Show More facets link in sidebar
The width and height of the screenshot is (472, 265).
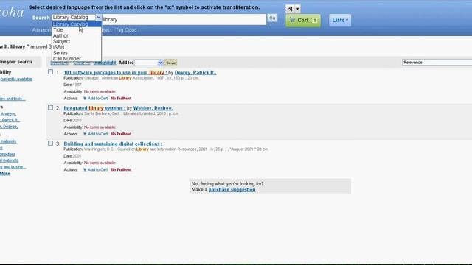5,174
